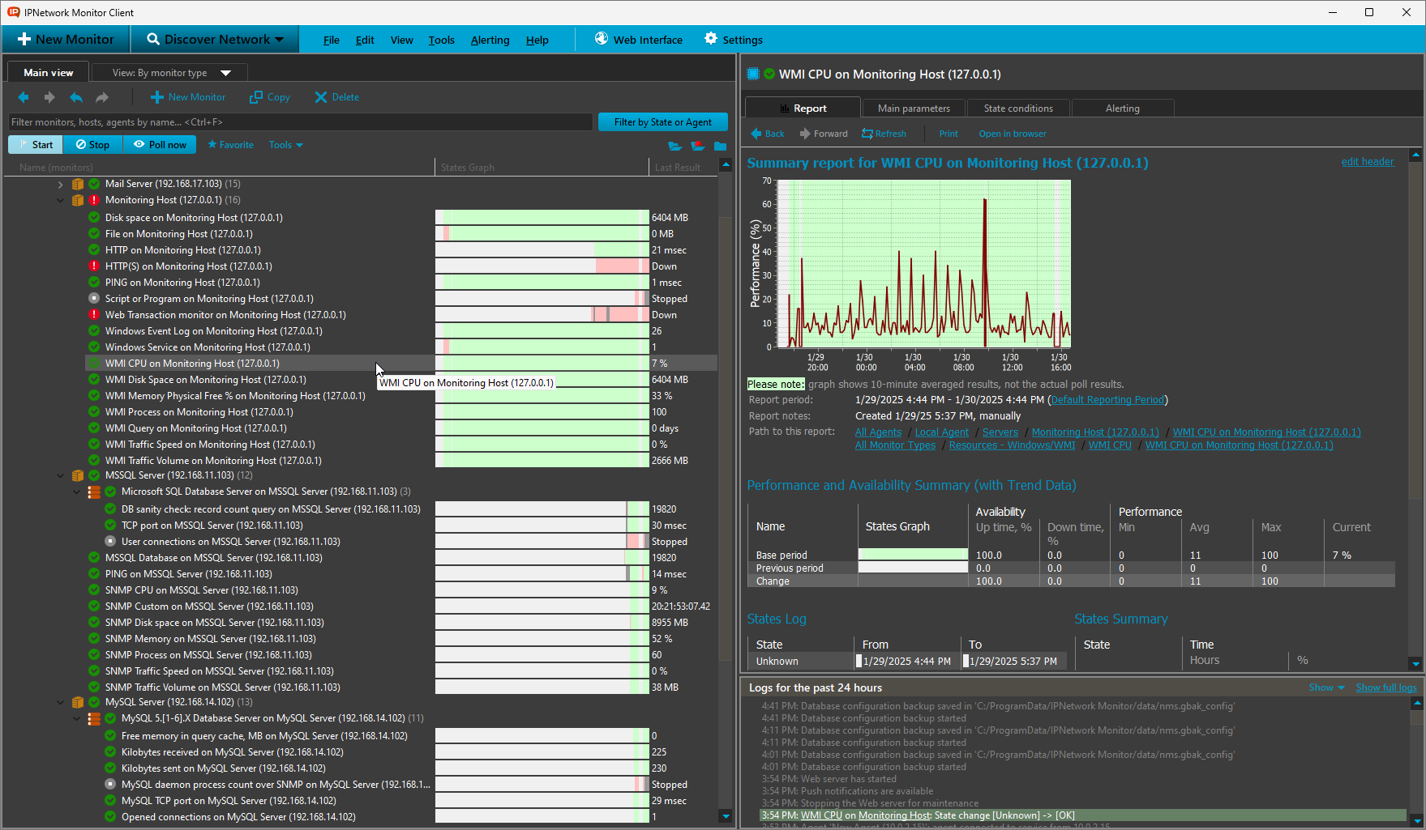Click the filter monitors search field

point(300,122)
